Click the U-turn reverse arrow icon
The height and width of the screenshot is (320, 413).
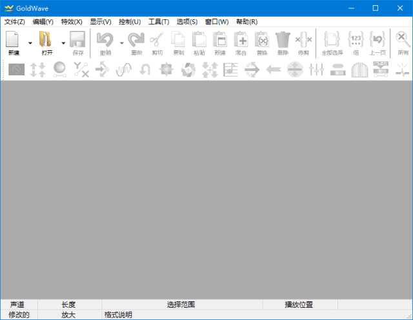click(145, 70)
